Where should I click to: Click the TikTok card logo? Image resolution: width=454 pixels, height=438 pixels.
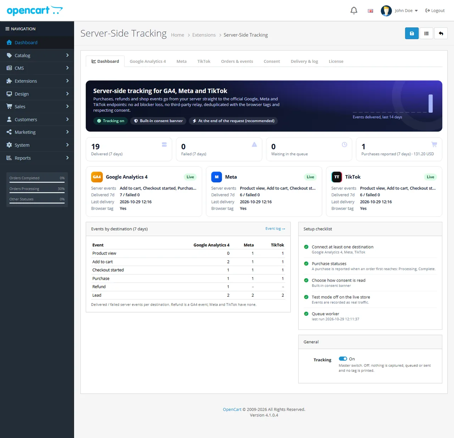(337, 177)
